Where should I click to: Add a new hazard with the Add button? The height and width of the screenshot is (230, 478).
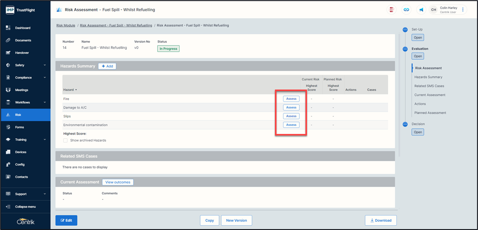[107, 66]
